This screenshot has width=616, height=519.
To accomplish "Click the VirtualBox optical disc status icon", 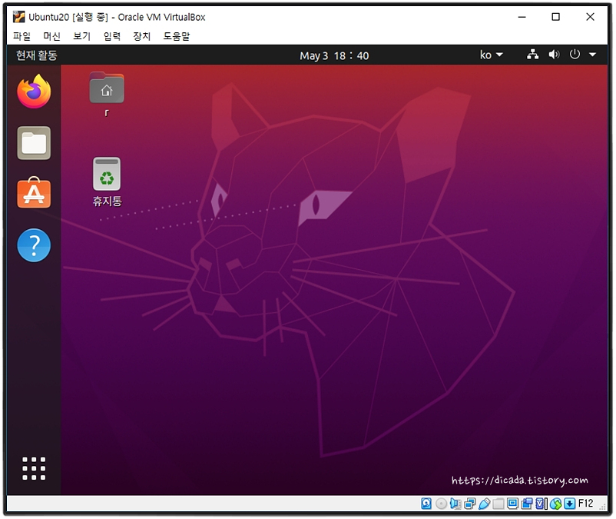I will pos(441,504).
